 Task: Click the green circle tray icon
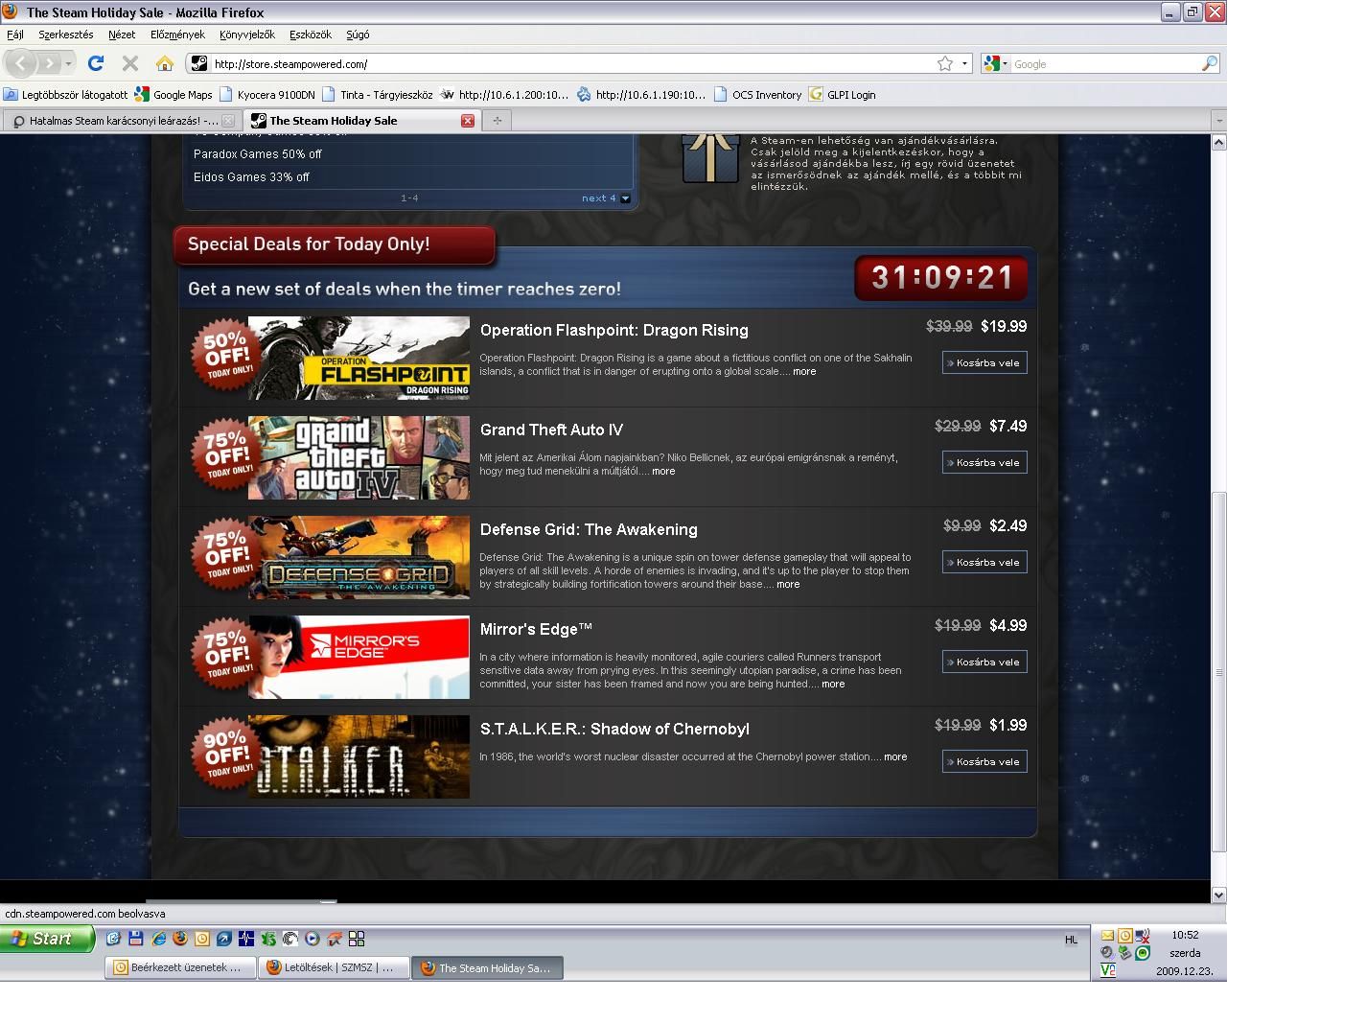(x=1143, y=952)
